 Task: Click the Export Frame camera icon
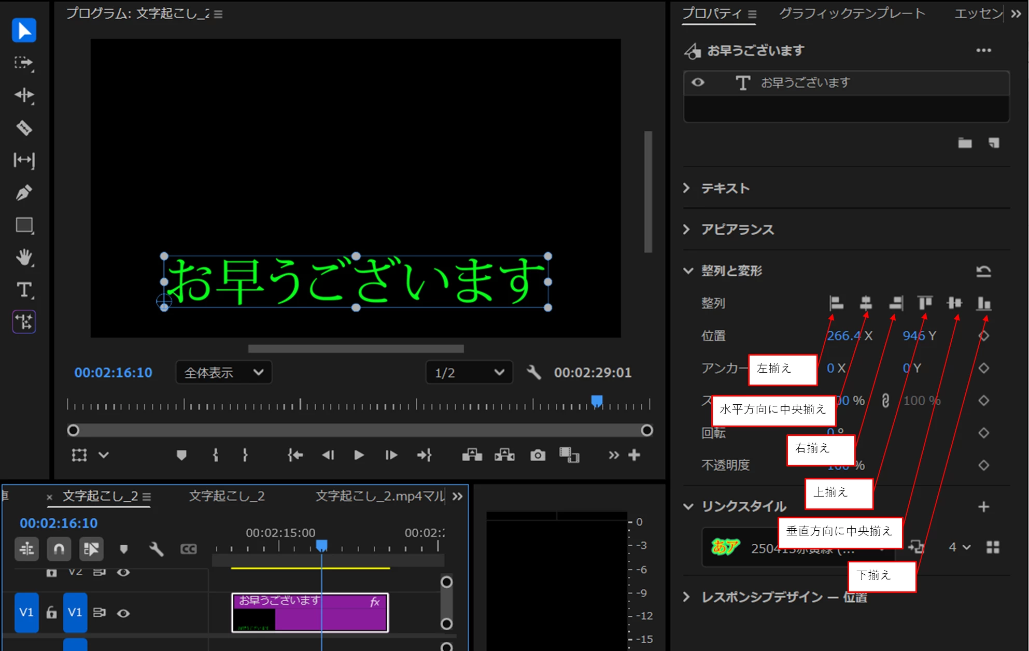538,455
